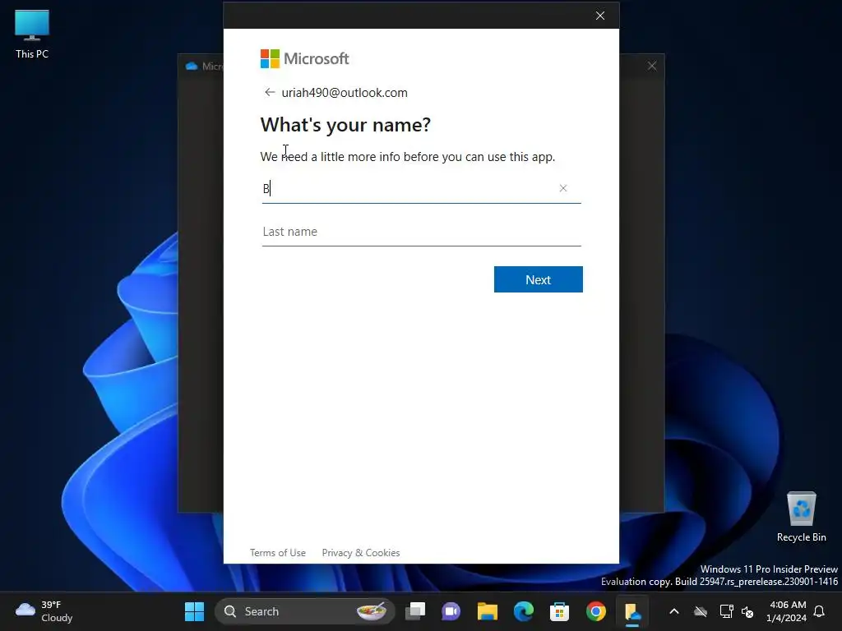
Task: Open the clock showing 4:06 AM
Action: [x=787, y=611]
